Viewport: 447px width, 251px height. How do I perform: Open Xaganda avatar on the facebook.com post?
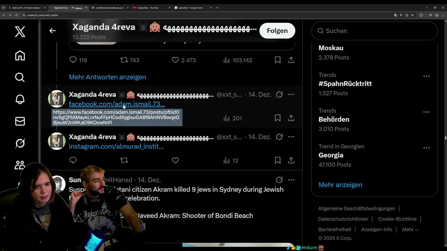coord(57,99)
